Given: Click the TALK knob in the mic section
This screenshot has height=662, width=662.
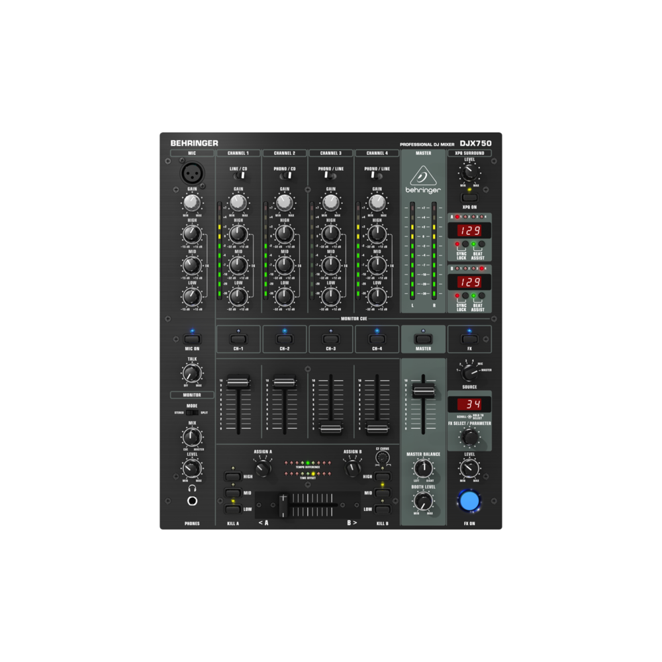Looking at the screenshot, I should click(x=192, y=373).
